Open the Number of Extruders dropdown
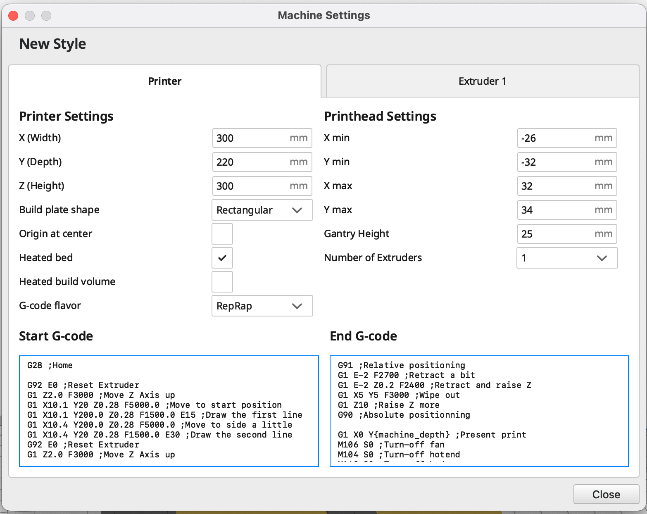This screenshot has height=514, width=647. pyautogui.click(x=567, y=258)
